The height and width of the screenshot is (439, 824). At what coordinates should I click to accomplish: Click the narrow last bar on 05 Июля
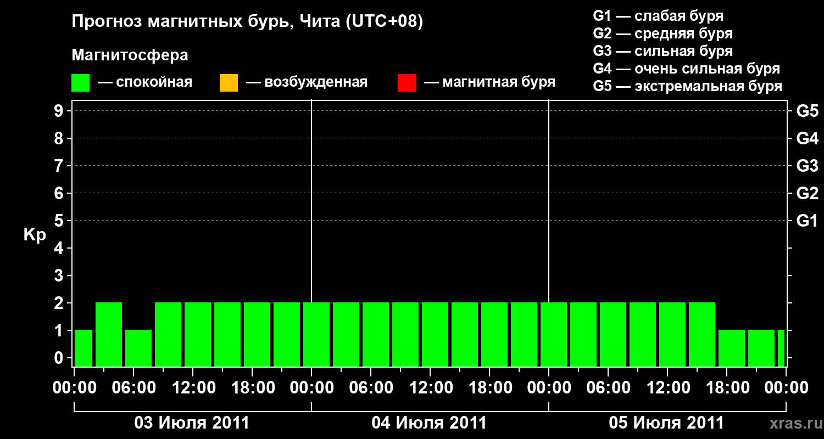point(781,348)
